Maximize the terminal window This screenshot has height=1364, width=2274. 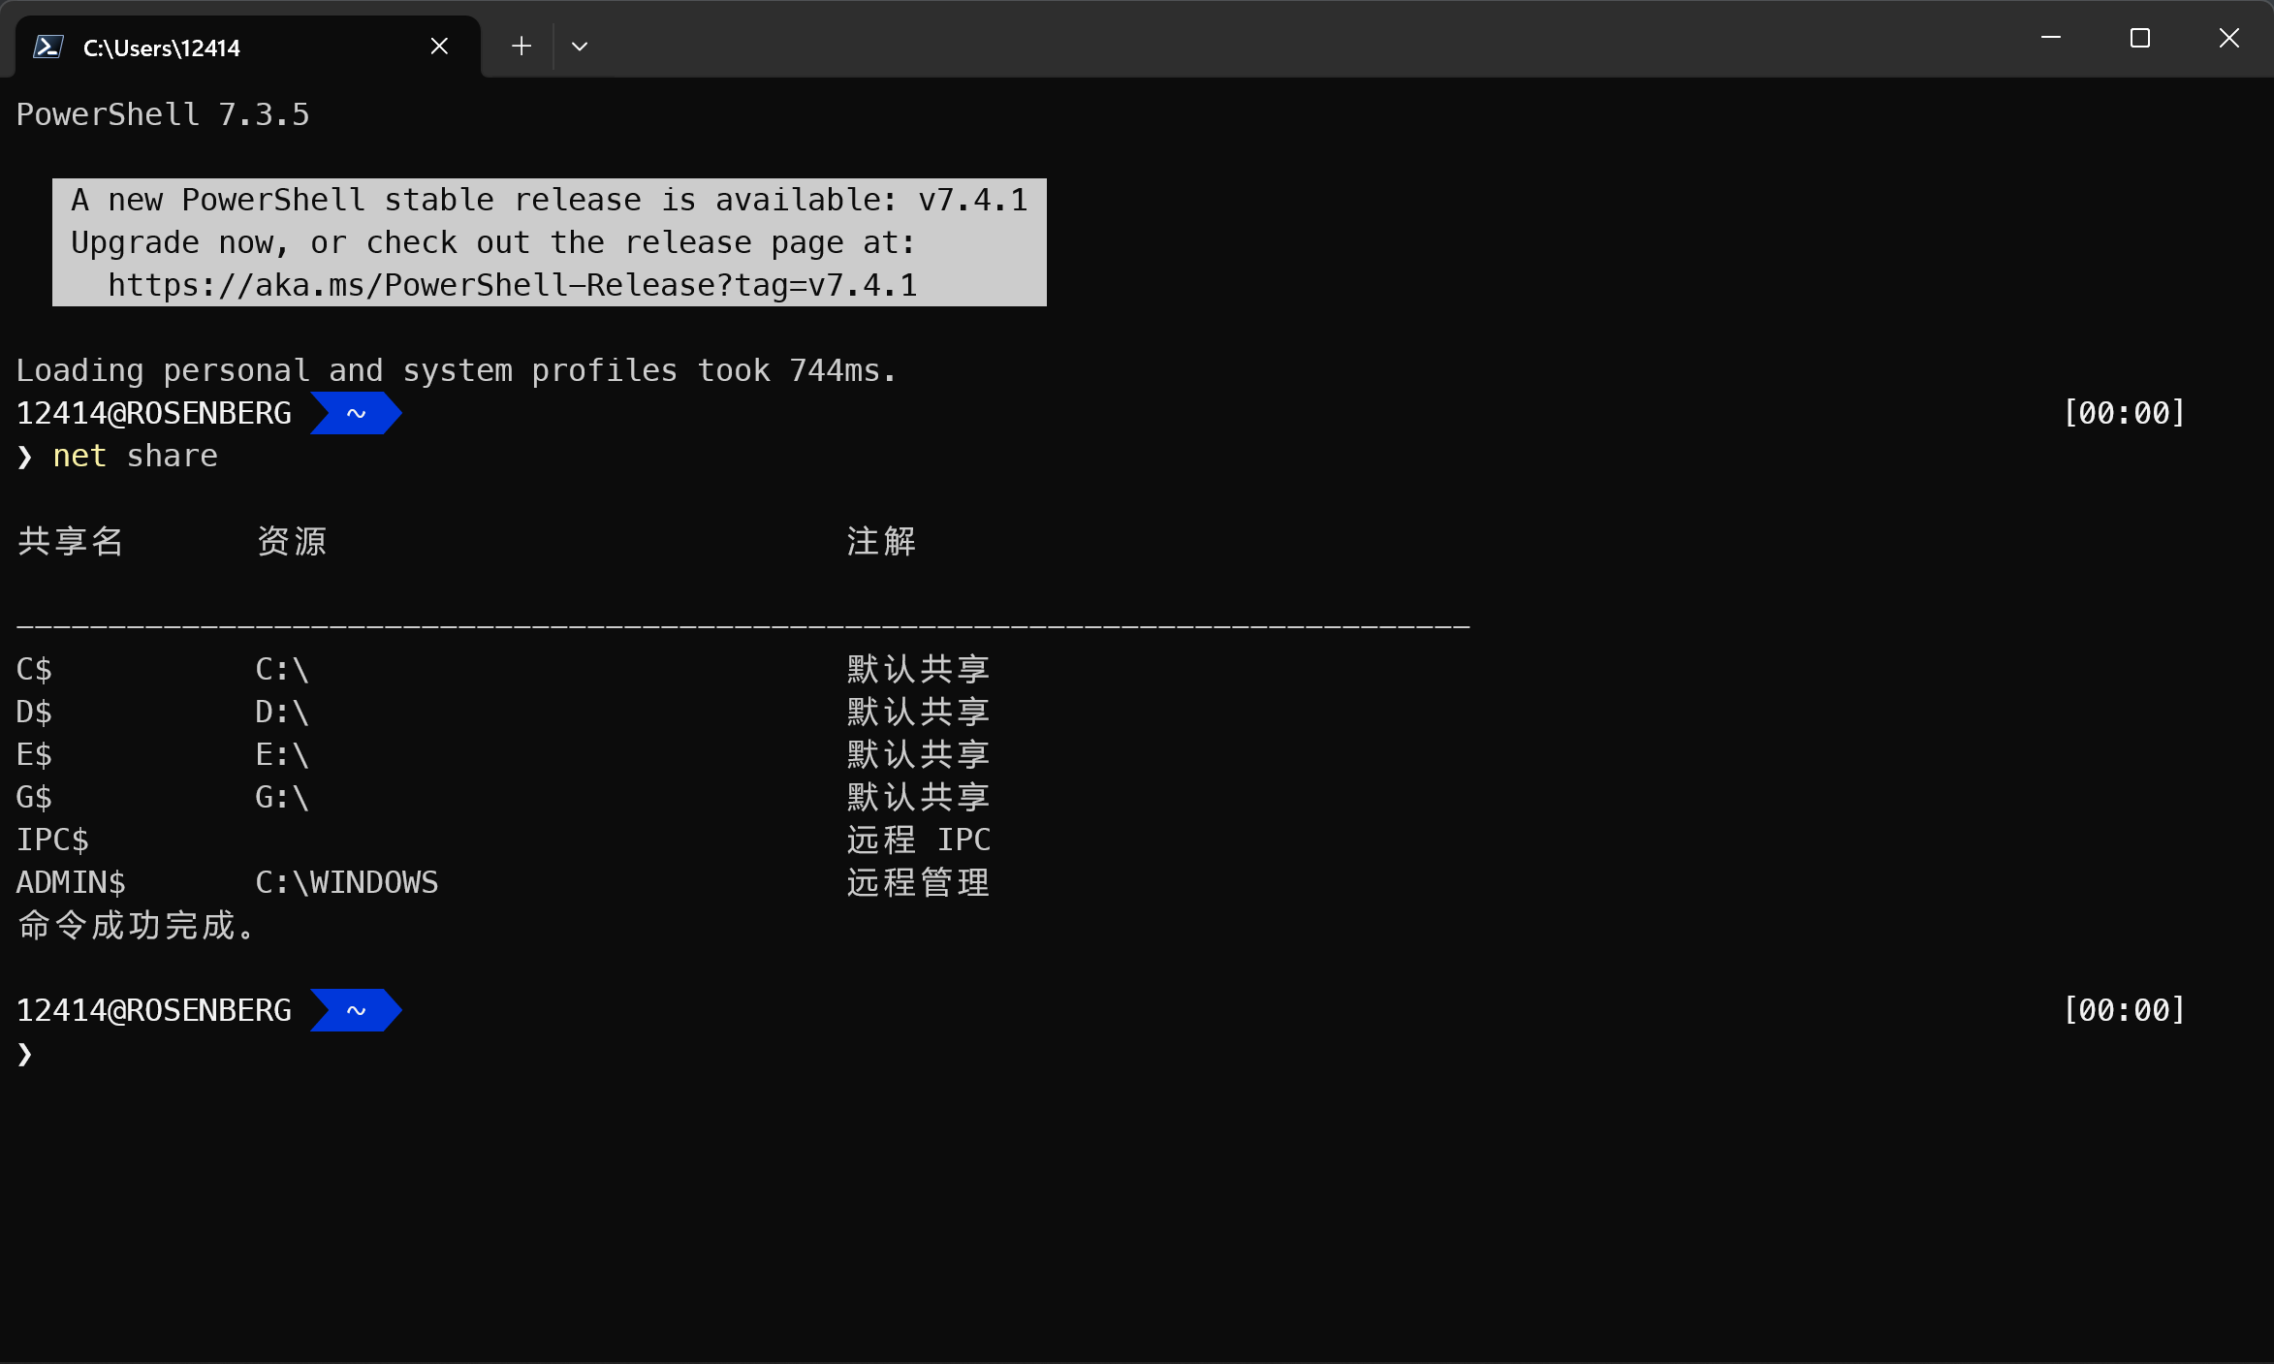coord(2140,39)
